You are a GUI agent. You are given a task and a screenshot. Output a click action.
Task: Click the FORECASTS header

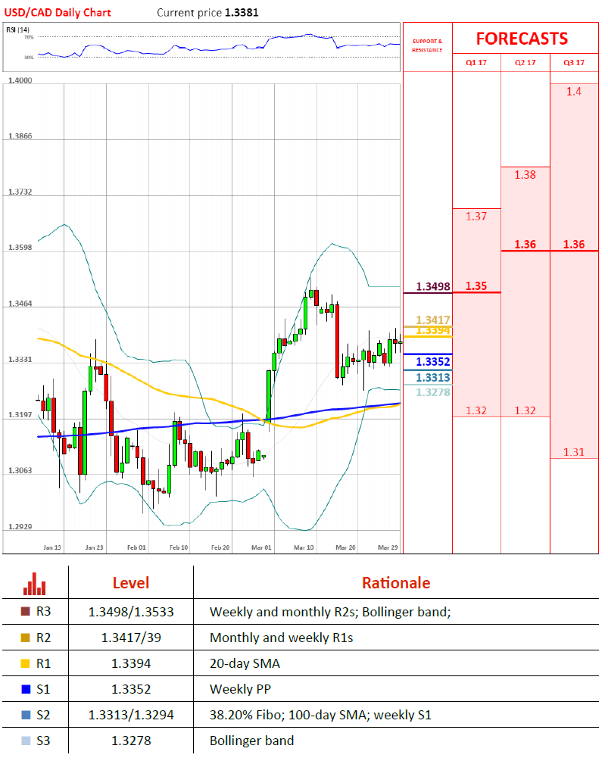tap(522, 39)
